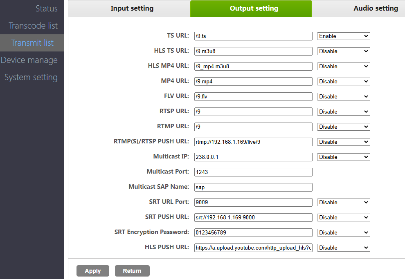Click the Multicast IP input field

[253, 157]
